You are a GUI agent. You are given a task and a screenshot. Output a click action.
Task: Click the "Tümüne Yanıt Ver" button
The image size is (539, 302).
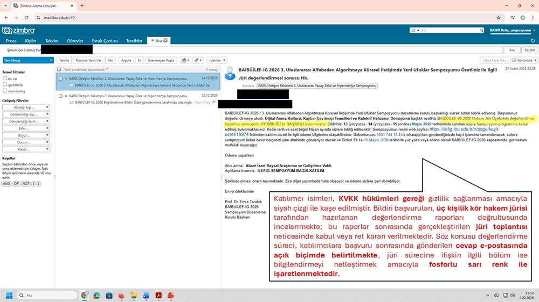(x=88, y=60)
